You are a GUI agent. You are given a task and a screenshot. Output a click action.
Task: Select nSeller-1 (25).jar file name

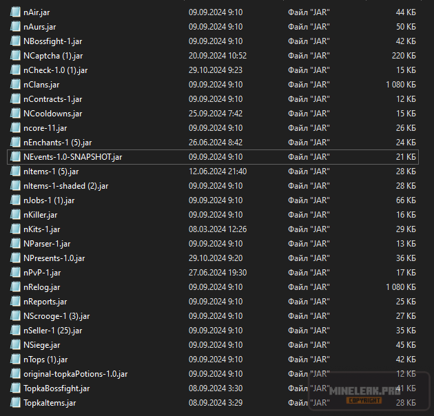(52, 330)
